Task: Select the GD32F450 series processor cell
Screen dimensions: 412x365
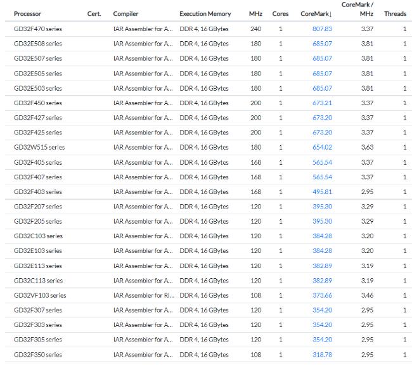Action: click(38, 103)
